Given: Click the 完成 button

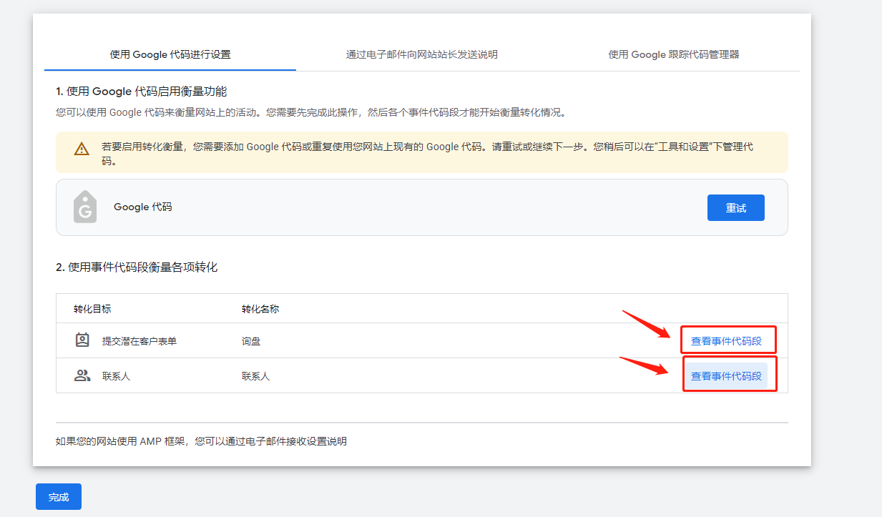Looking at the screenshot, I should pyautogui.click(x=59, y=497).
